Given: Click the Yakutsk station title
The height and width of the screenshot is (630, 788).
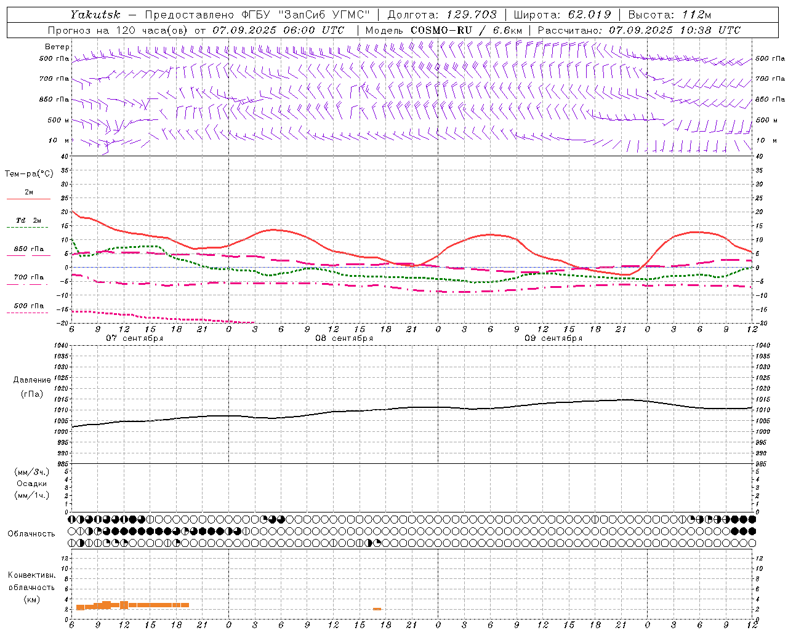Looking at the screenshot, I should coord(95,15).
